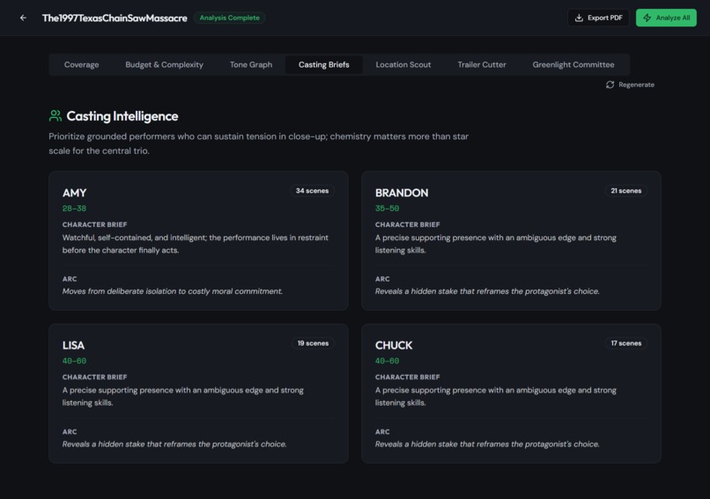This screenshot has height=499, width=710.
Task: Click the Analysis Complete status badge
Action: (x=230, y=18)
